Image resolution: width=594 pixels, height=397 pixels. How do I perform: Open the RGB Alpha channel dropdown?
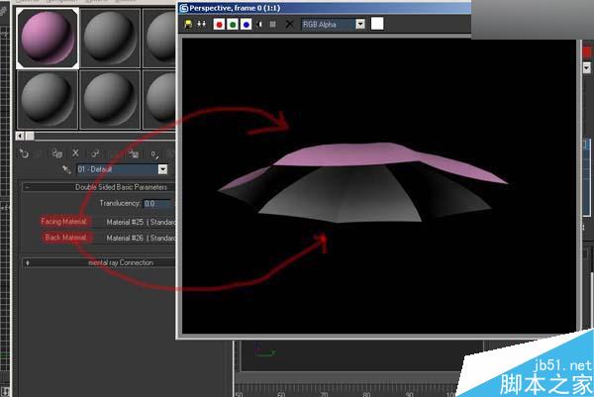click(x=334, y=24)
